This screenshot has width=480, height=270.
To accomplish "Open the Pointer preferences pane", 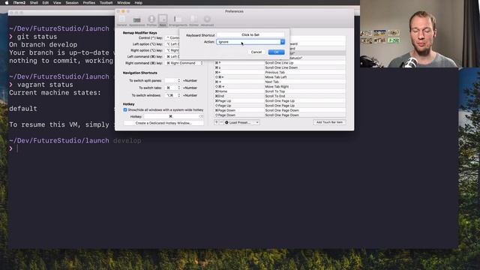I will (x=193, y=21).
